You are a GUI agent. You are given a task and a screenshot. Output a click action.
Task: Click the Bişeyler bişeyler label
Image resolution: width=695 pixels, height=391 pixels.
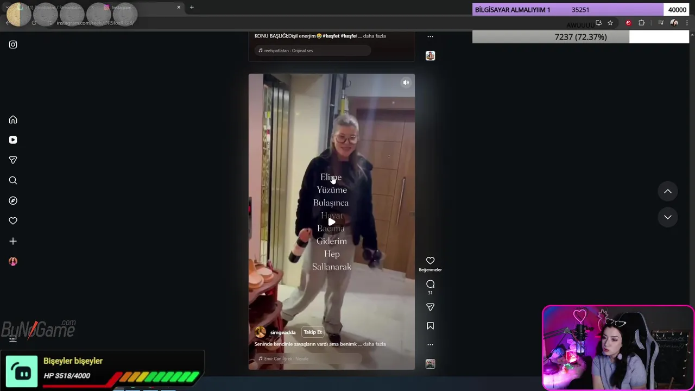(73, 361)
